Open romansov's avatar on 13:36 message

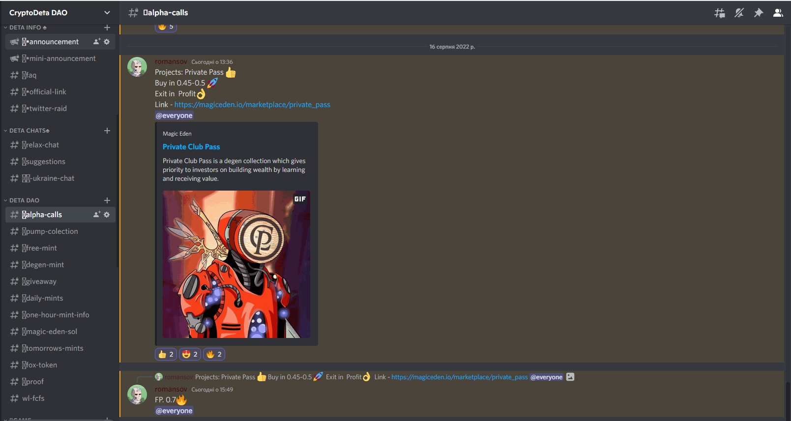pos(137,67)
